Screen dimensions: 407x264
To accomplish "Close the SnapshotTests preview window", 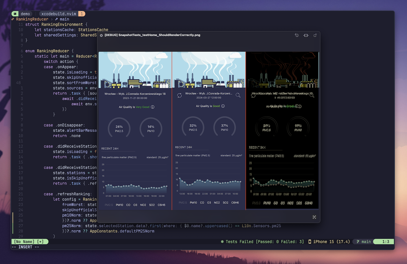I will (x=101, y=35).
